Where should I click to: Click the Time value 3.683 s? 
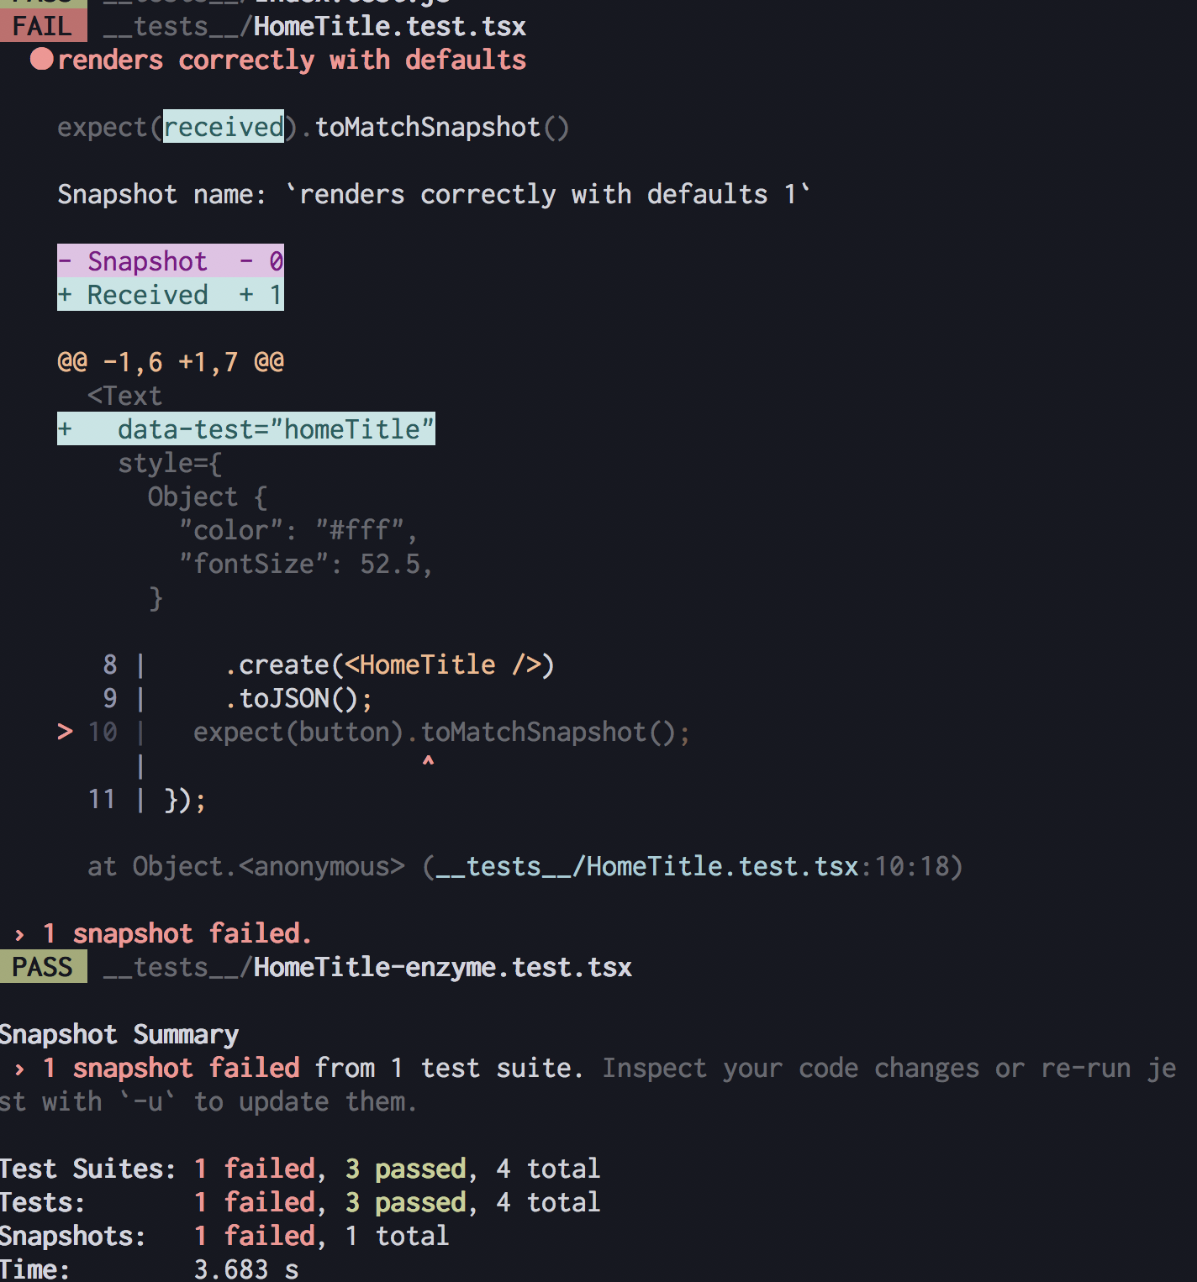pyautogui.click(x=246, y=1269)
